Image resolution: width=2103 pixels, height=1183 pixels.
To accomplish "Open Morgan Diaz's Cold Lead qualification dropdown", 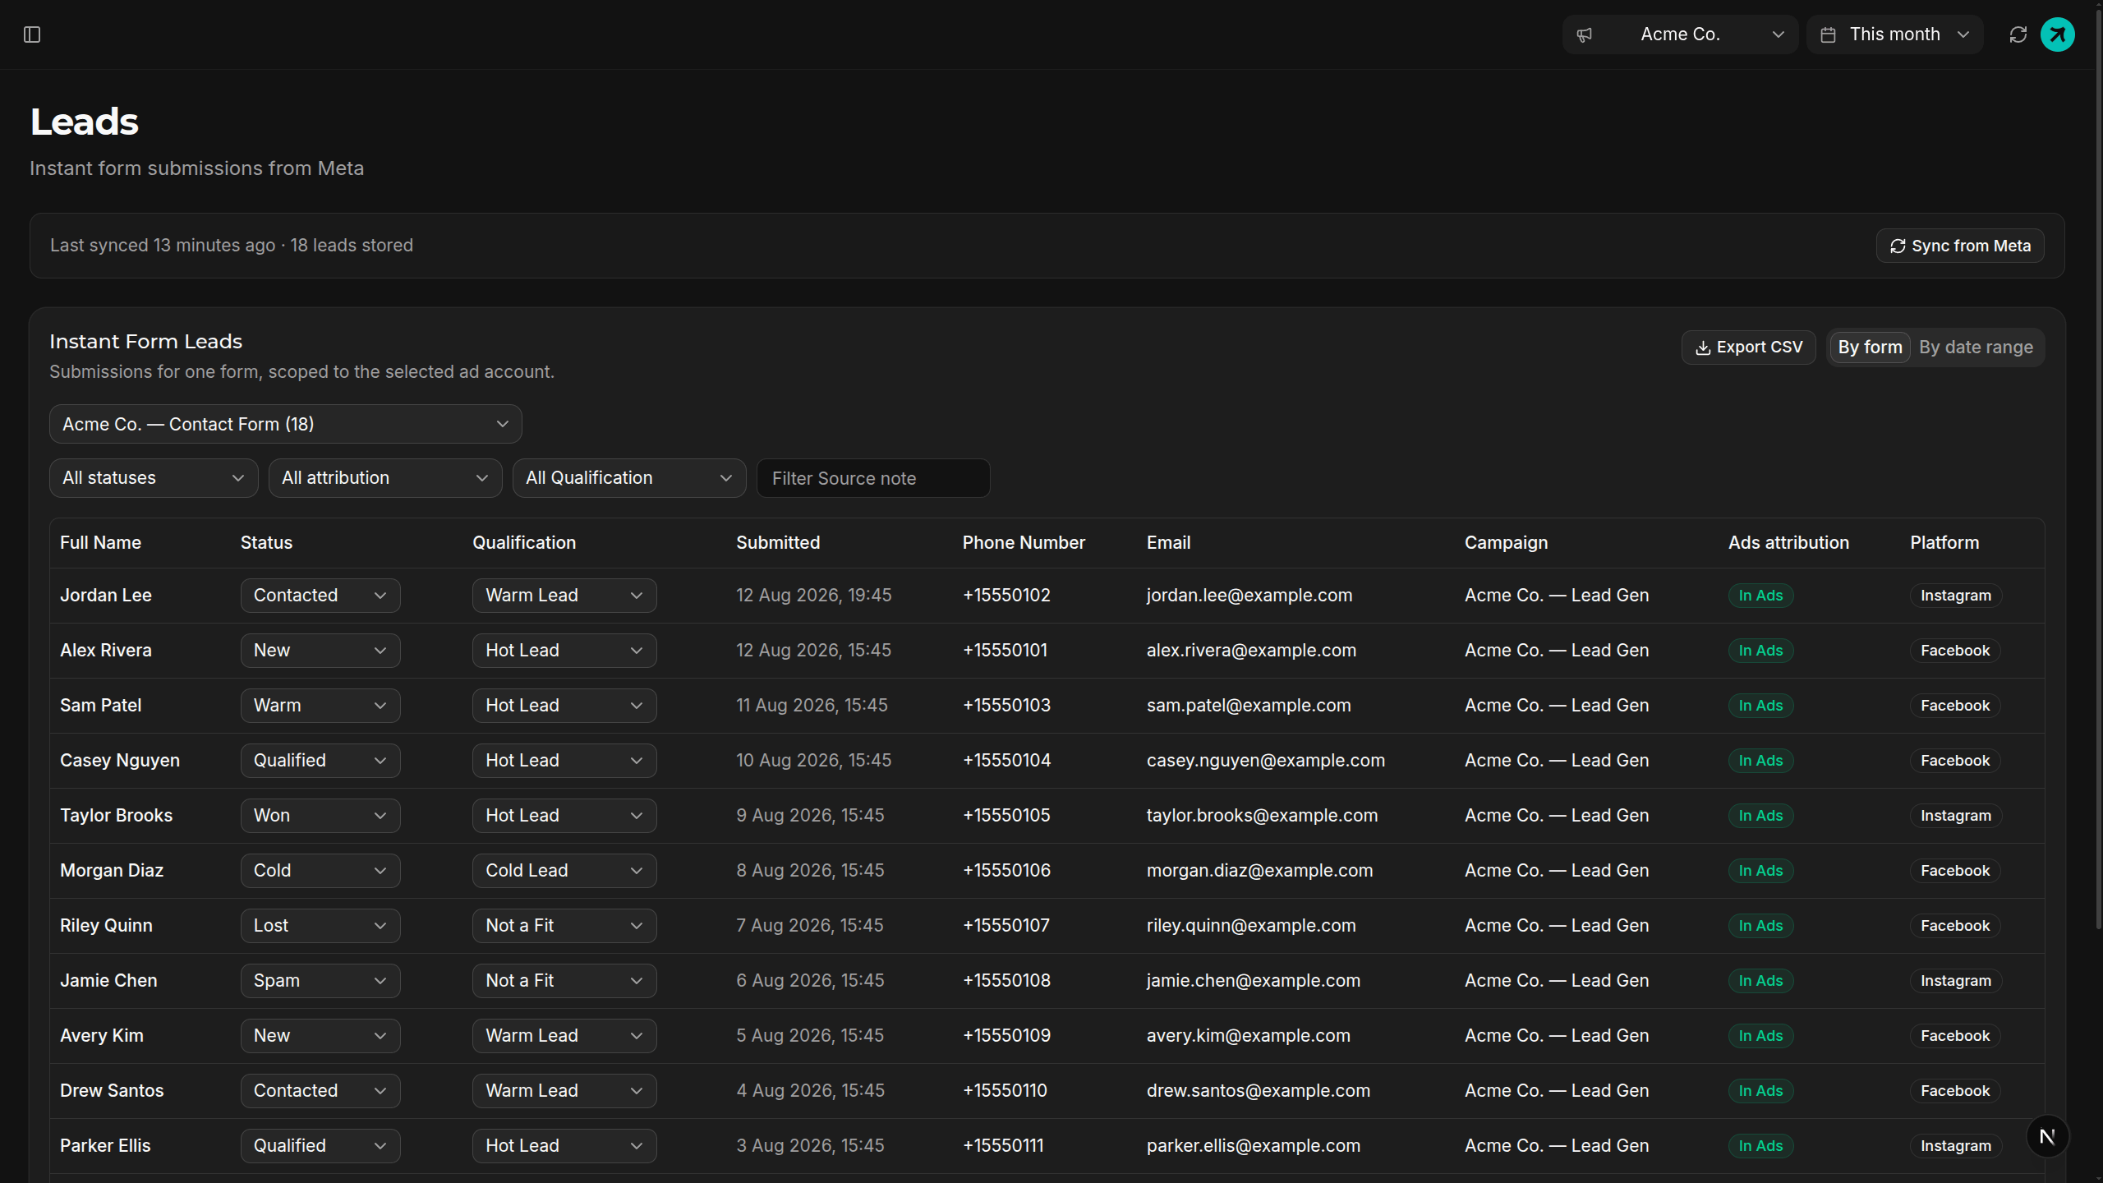I will 564,871.
